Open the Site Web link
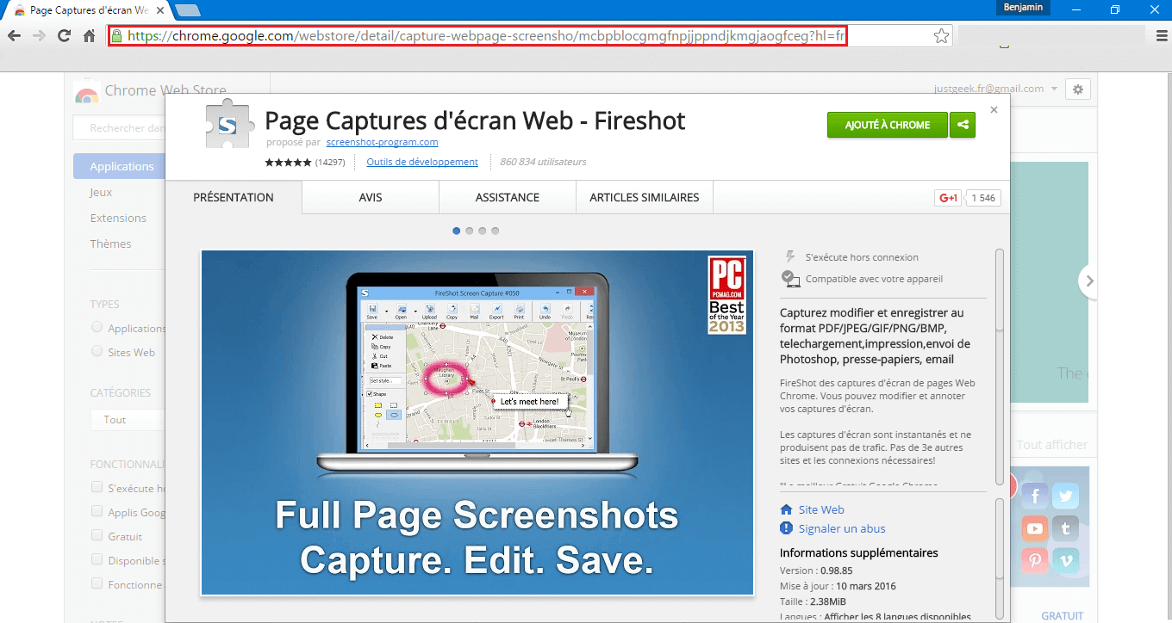 821,509
